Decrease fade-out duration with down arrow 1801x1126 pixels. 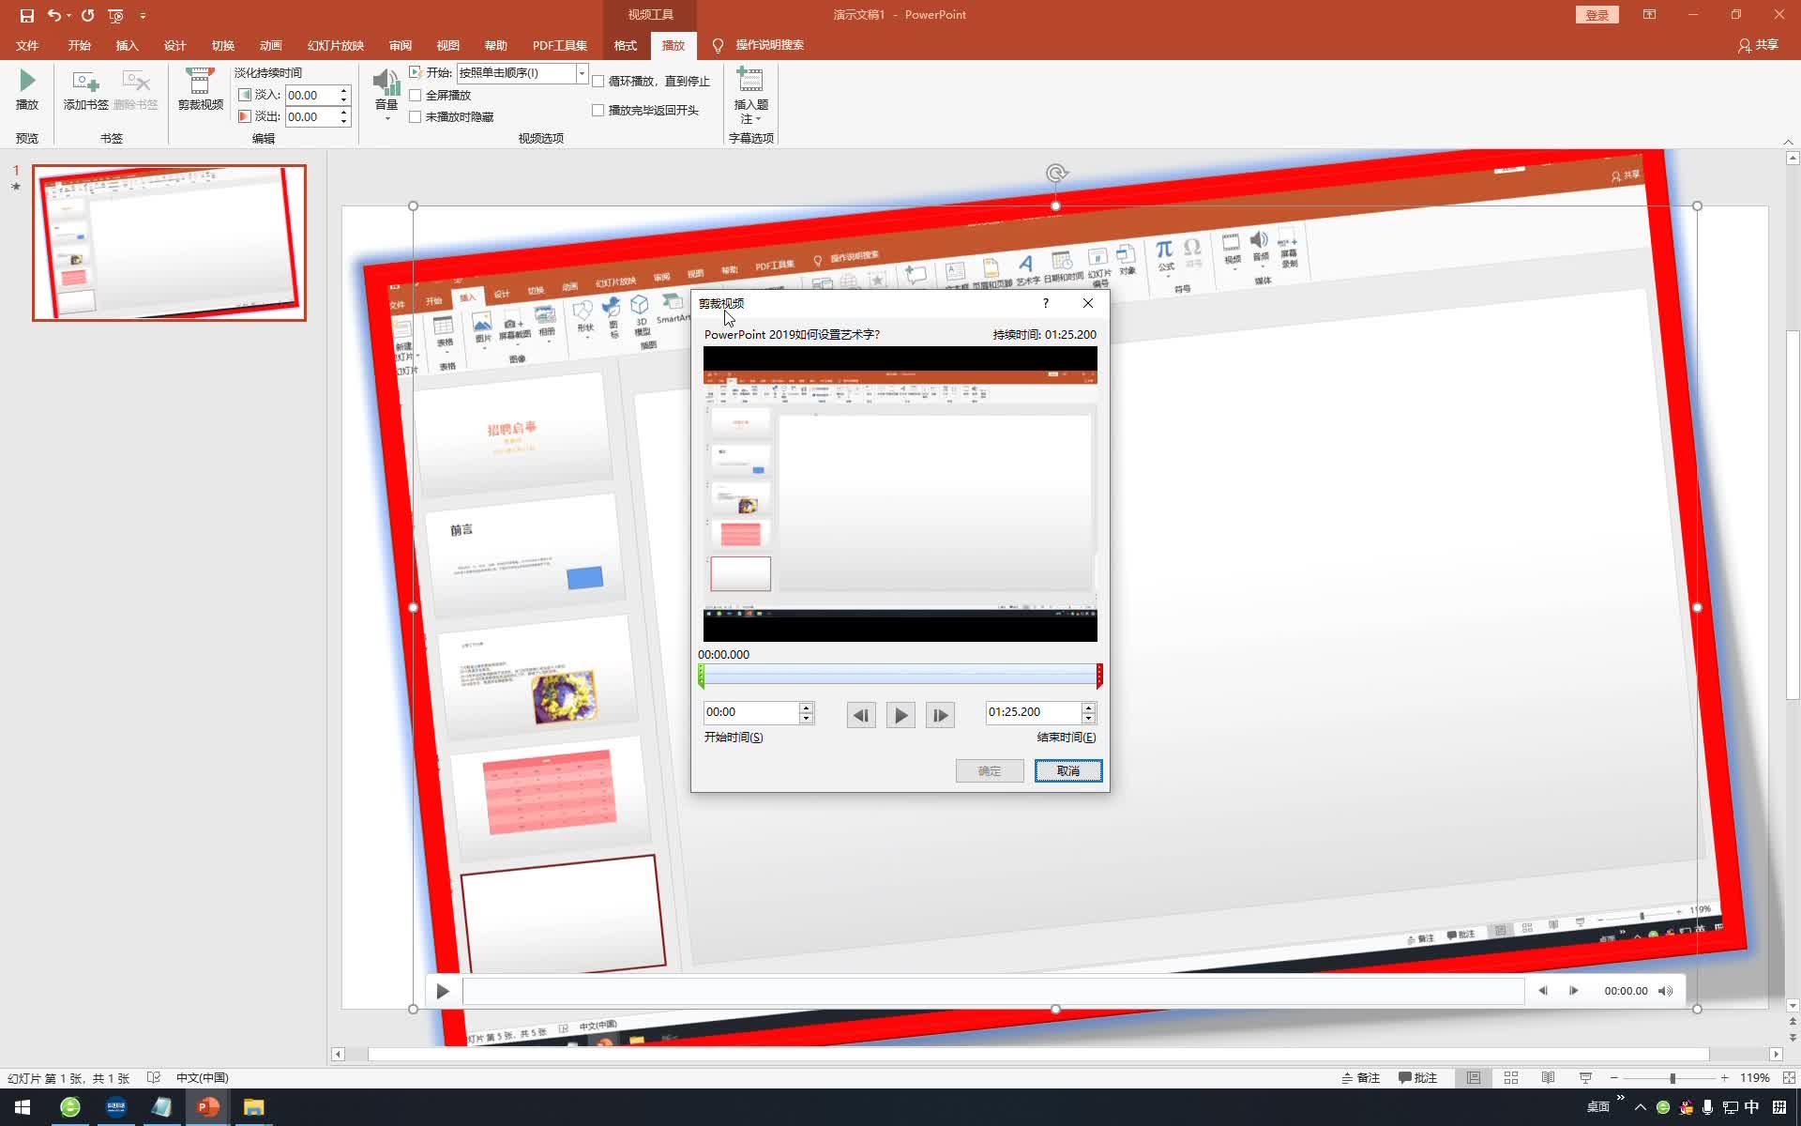pos(343,121)
